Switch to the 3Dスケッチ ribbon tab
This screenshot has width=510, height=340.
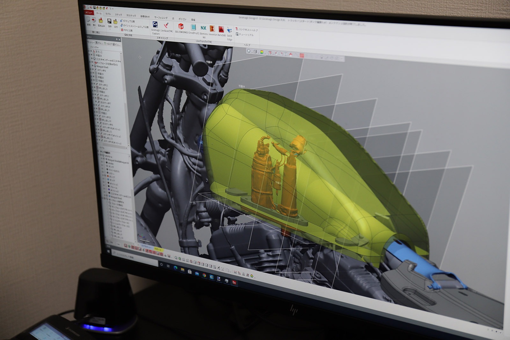click(131, 16)
